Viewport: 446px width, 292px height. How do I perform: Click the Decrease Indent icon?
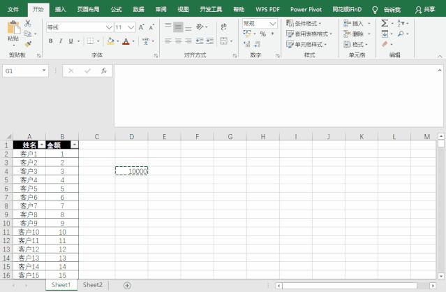coord(200,41)
